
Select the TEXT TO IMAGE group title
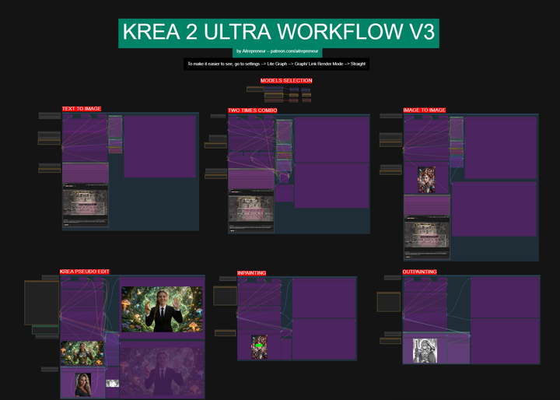point(82,109)
